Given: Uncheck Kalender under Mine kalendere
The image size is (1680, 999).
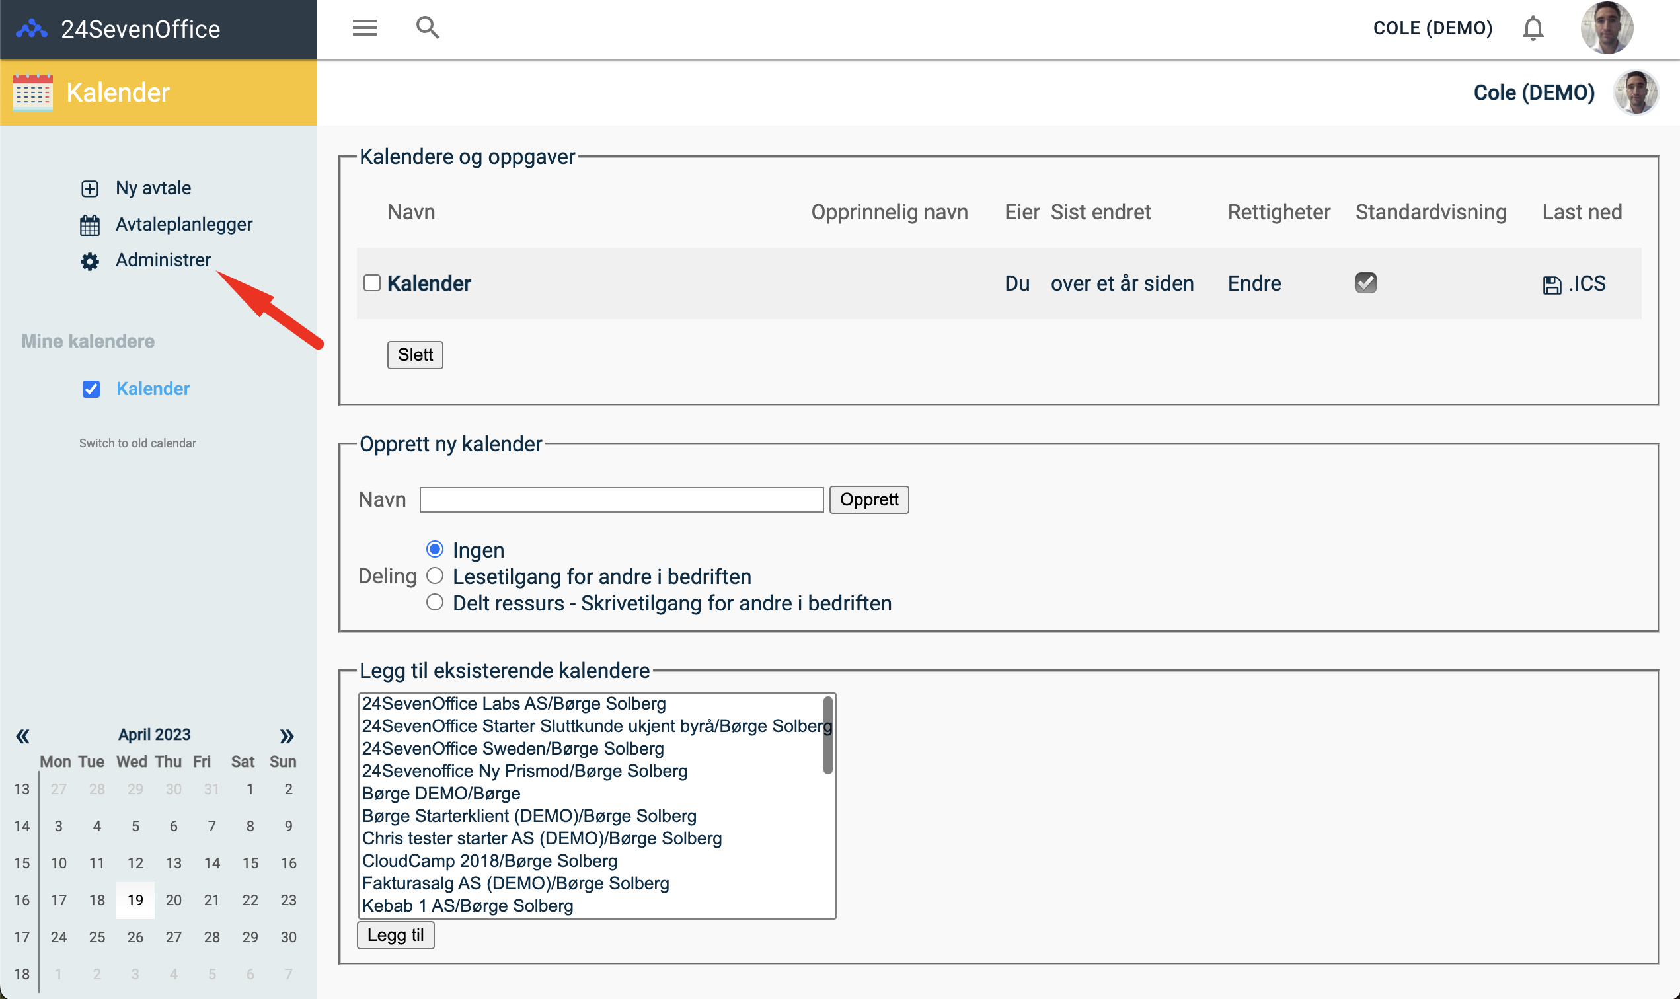Looking at the screenshot, I should point(91,389).
